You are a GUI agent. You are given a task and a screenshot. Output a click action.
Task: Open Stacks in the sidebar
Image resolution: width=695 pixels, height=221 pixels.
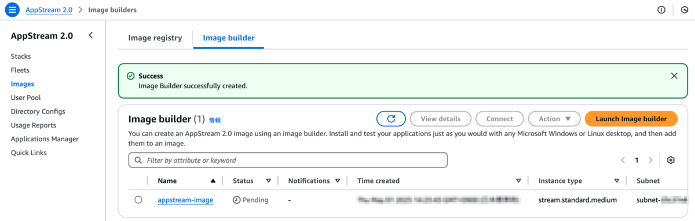pos(21,57)
